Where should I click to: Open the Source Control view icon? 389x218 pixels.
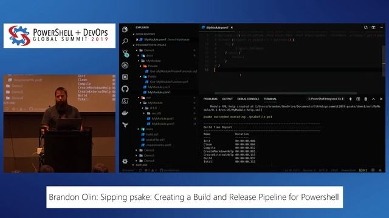click(x=126, y=53)
